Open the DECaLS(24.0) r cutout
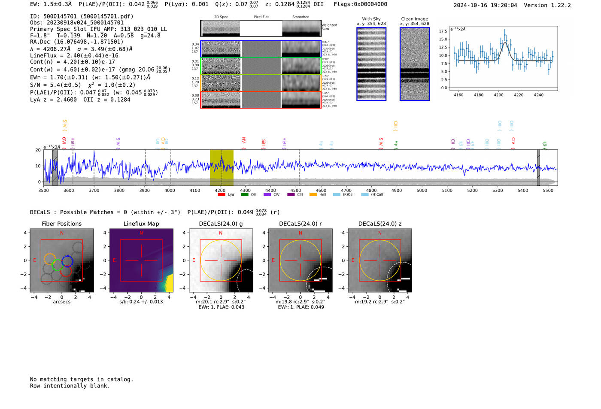Image resolution: width=601 pixels, height=409 pixels. [x=300, y=261]
